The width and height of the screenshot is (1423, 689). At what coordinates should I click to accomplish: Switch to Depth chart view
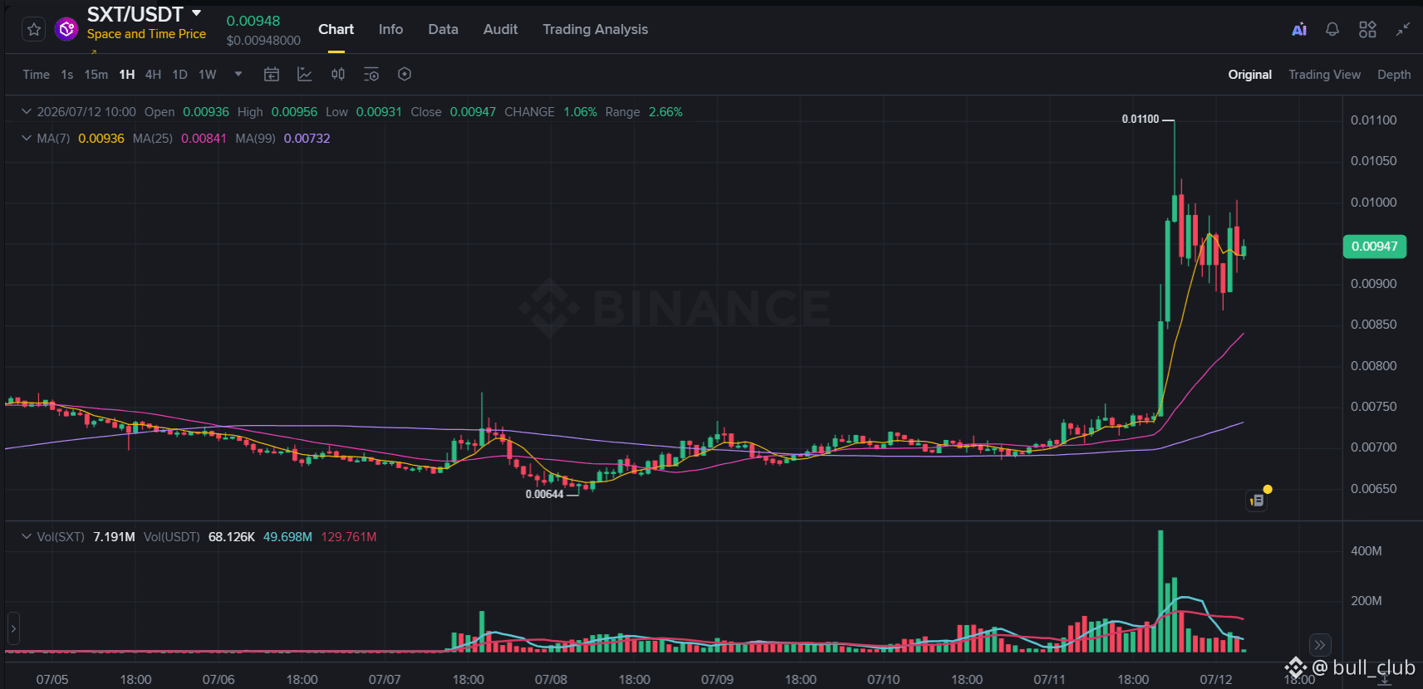(x=1394, y=75)
